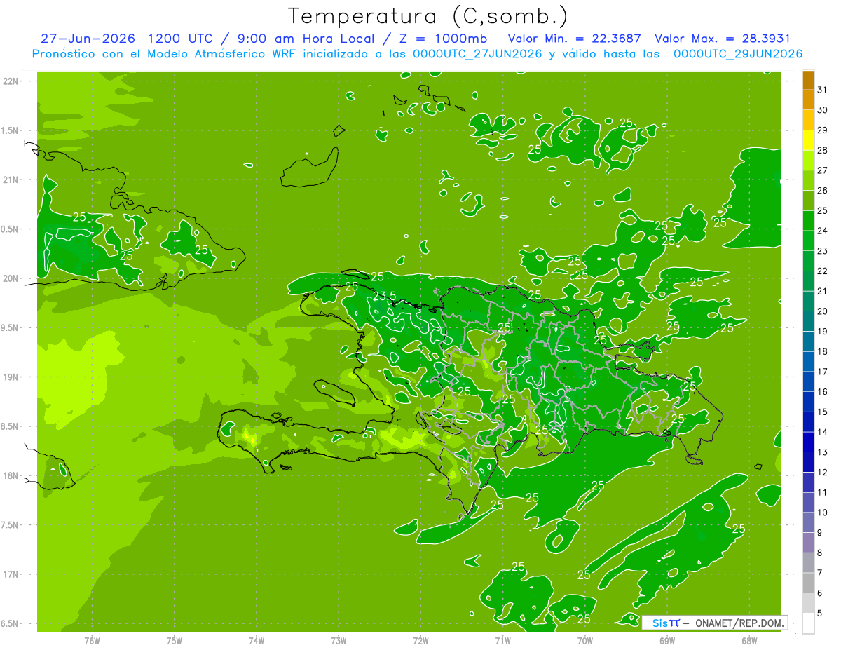Click the color bar segment between 24 and 25

(x=808, y=221)
